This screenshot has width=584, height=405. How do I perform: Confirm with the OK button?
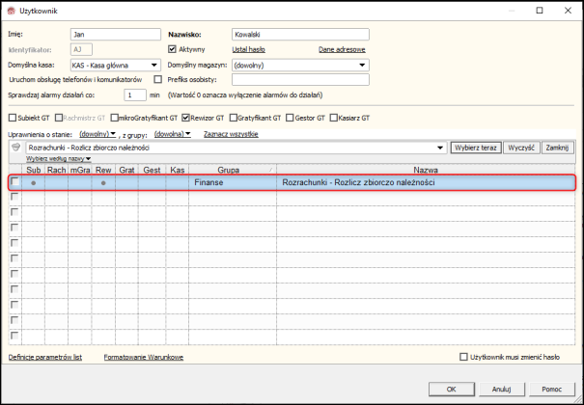tap(452, 389)
